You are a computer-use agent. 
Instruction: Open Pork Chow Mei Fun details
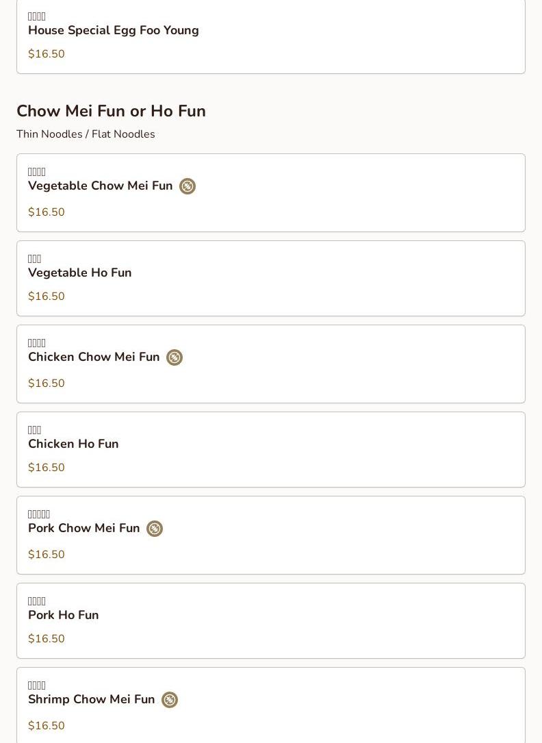click(271, 535)
